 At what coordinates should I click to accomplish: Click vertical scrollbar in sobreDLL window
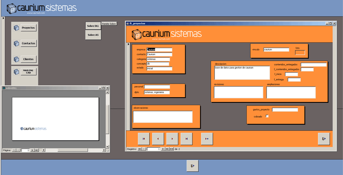108,118
